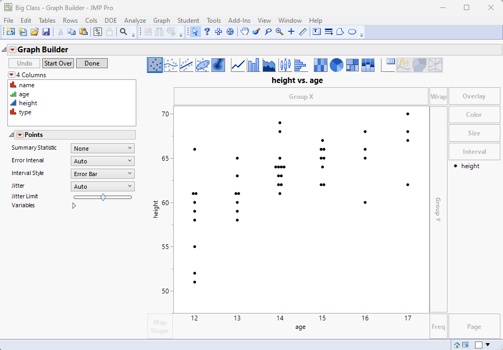This screenshot has width=503, height=350.
Task: Click the Done button
Action: (x=92, y=63)
